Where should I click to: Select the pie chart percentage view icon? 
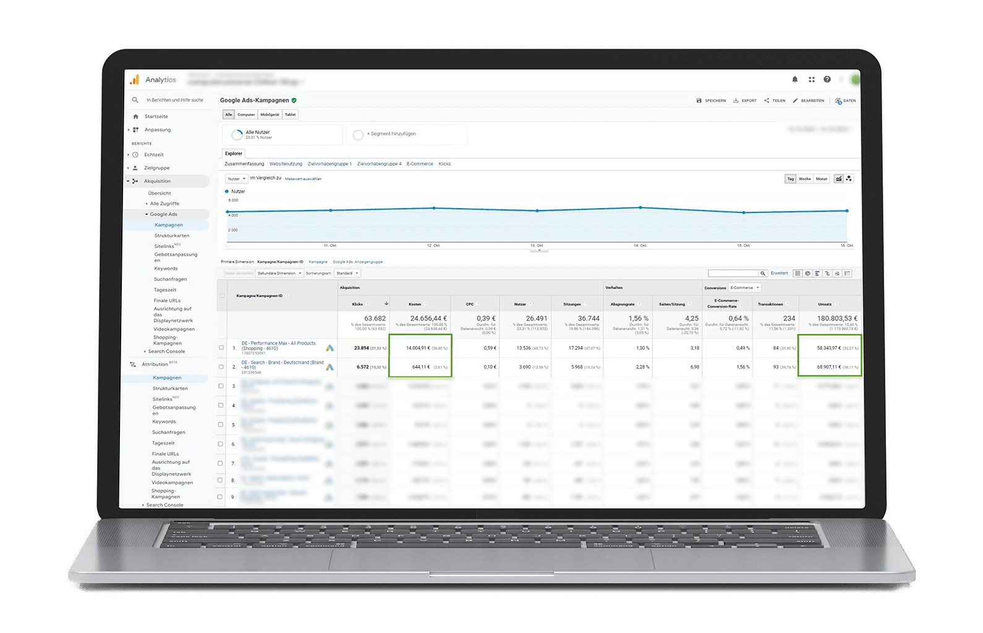[807, 273]
